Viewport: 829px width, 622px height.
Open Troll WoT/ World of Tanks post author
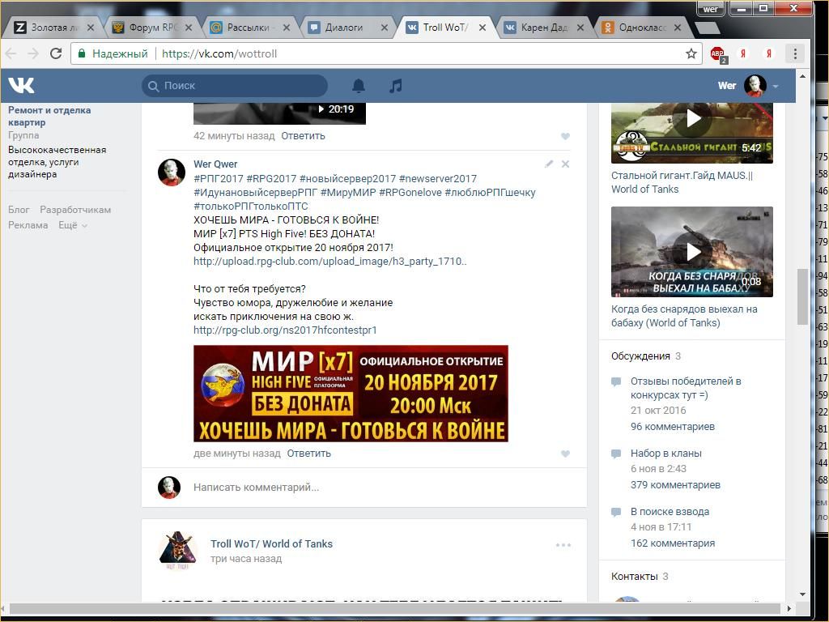click(271, 543)
